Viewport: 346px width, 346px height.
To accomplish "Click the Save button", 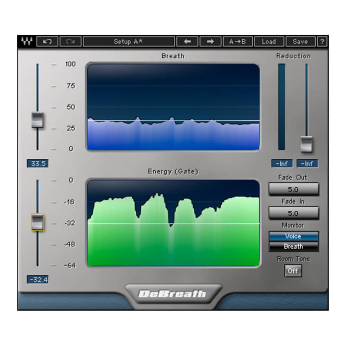I will coord(300,42).
